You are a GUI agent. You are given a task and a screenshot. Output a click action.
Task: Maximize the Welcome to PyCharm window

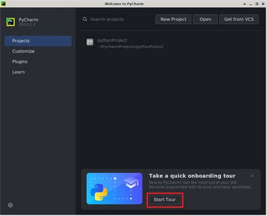[257, 4]
